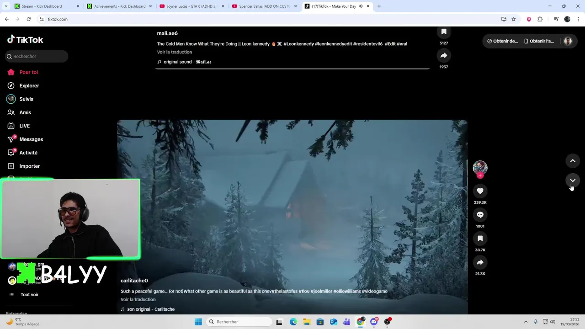Click Voir la traduction under mali.ae6 caption
The image size is (585, 329).
pos(174,52)
